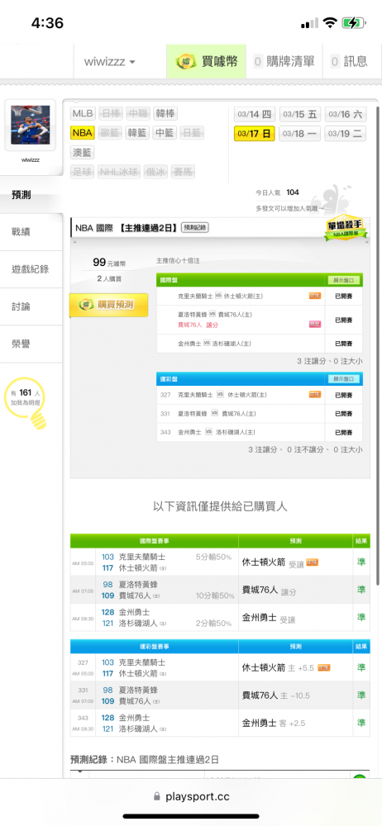The height and width of the screenshot is (826, 382).
Task: Select the MLB league filter
Action: [83, 113]
